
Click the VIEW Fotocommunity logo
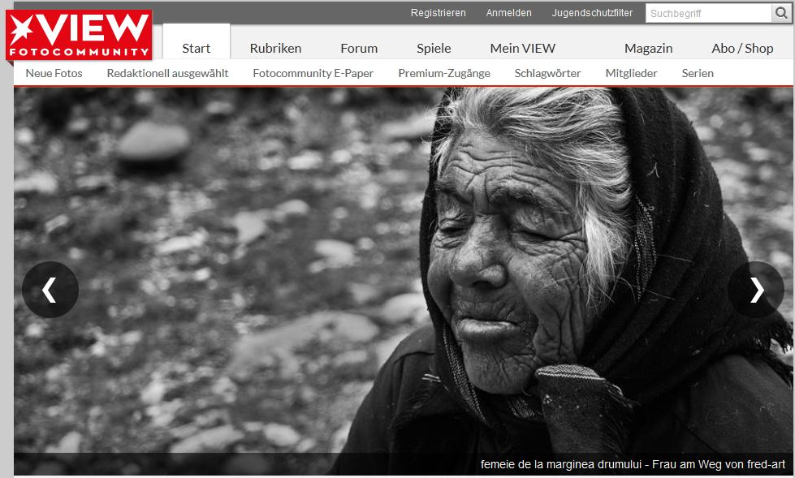(x=79, y=35)
